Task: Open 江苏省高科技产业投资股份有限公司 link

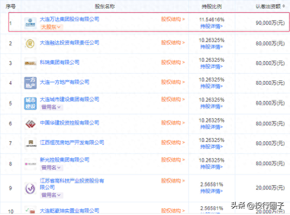Action: click(x=72, y=184)
